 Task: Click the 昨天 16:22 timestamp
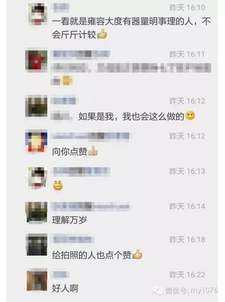187,275
